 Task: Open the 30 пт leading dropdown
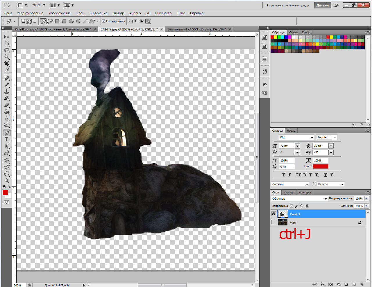click(x=331, y=146)
